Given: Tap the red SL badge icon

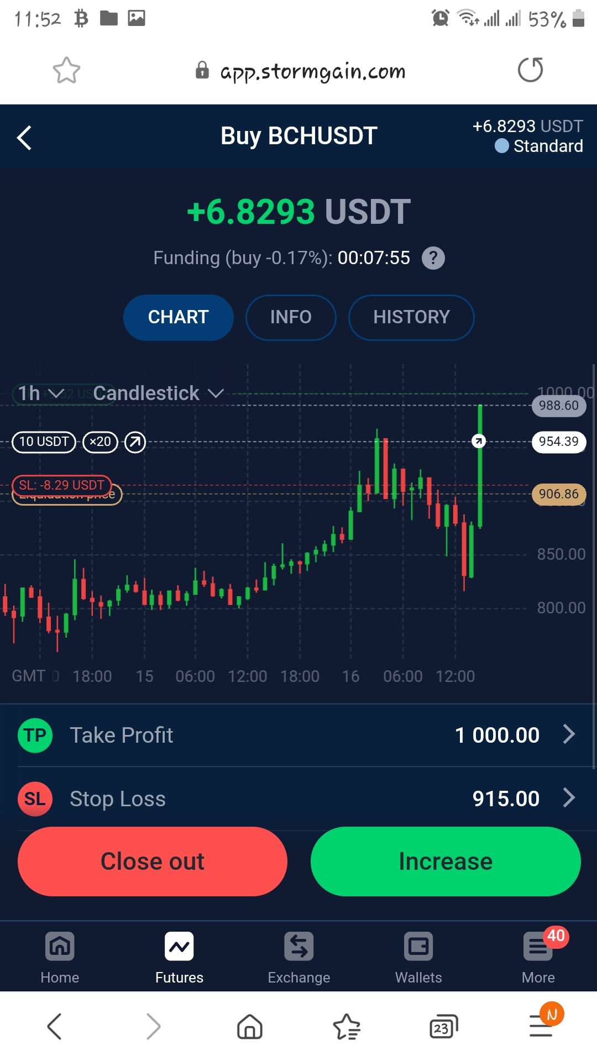Looking at the screenshot, I should [x=35, y=799].
